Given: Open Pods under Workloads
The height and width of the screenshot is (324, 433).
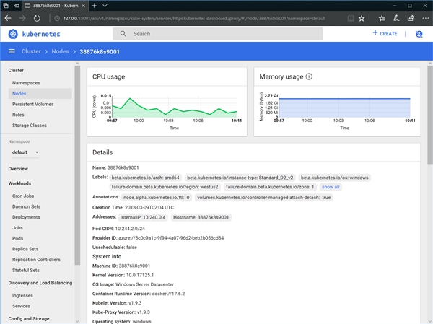Looking at the screenshot, I should click(x=17, y=237).
